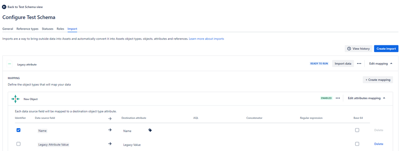Click the Data source field column header
This screenshot has width=403, height=151.
pos(45,118)
